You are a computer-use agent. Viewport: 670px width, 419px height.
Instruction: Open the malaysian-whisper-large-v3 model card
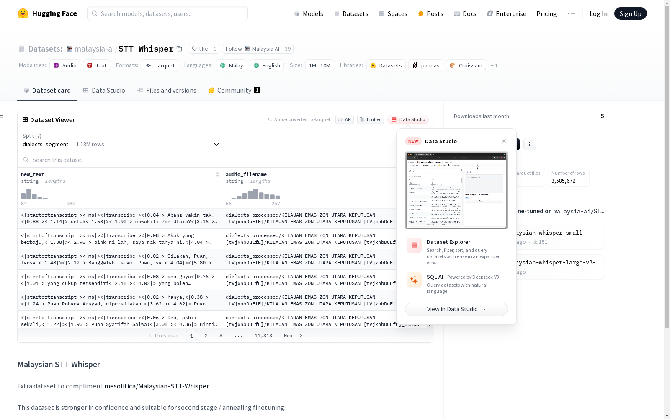(559, 267)
